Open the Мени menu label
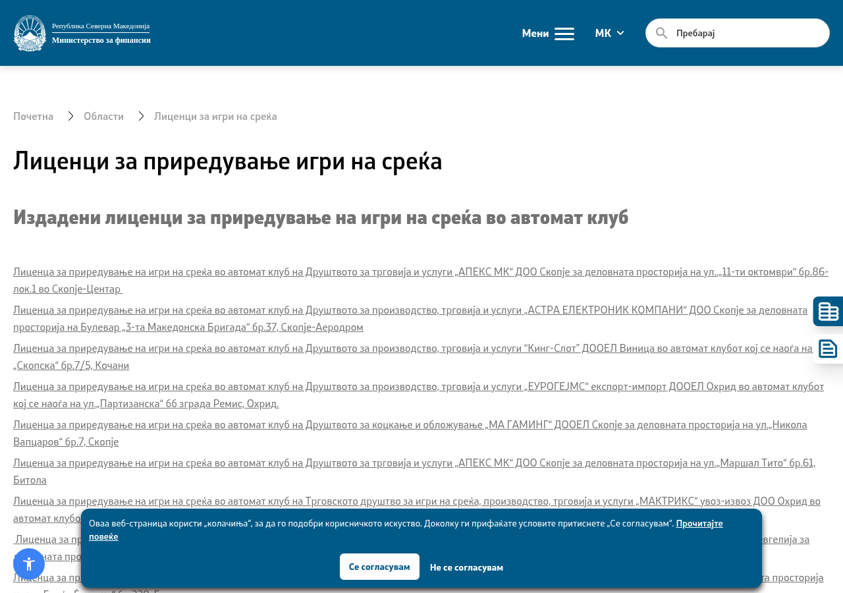Screen dimensions: 843x593 pyautogui.click(x=535, y=33)
